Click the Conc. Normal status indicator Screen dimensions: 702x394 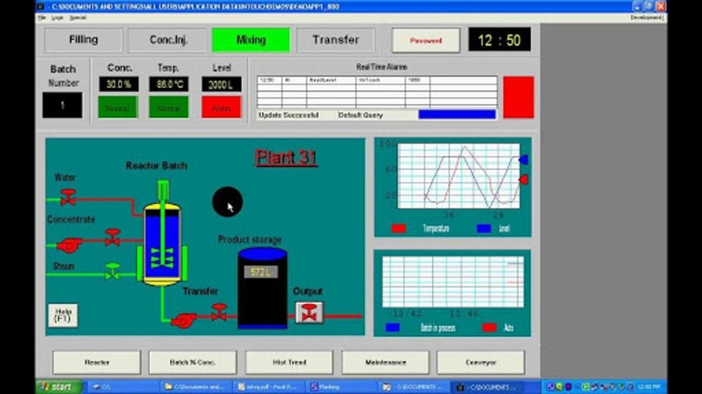pyautogui.click(x=117, y=107)
